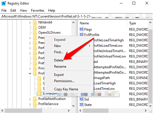Click the Sid value icon
Screen dimensions: 153x113
pos(81,99)
